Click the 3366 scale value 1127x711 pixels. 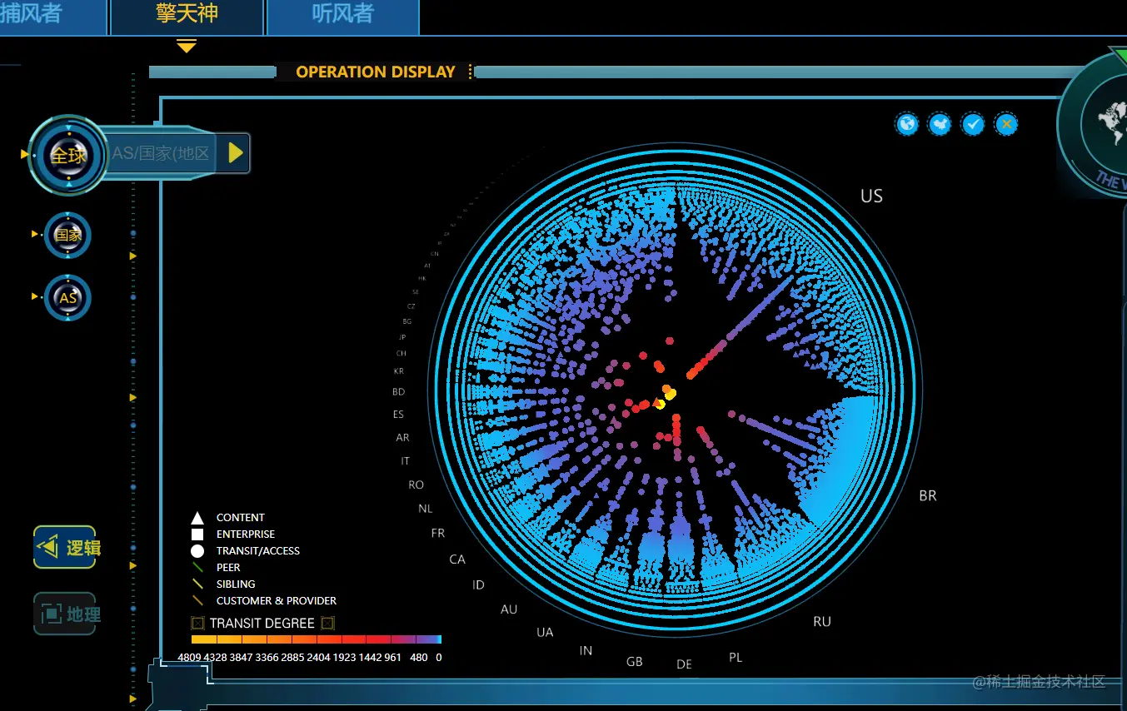coord(267,658)
